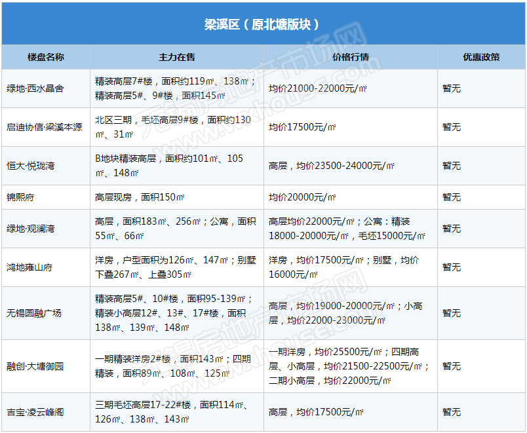The height and width of the screenshot is (433, 527).
Task: Click the 梁溪区（原北塘版块）title banner
Action: click(263, 24)
